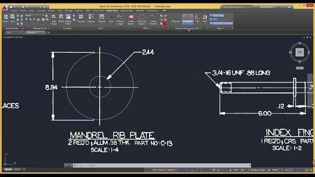The height and width of the screenshot is (177, 315).
Task: Click the TOP face of ViewCube
Action: pos(300,52)
